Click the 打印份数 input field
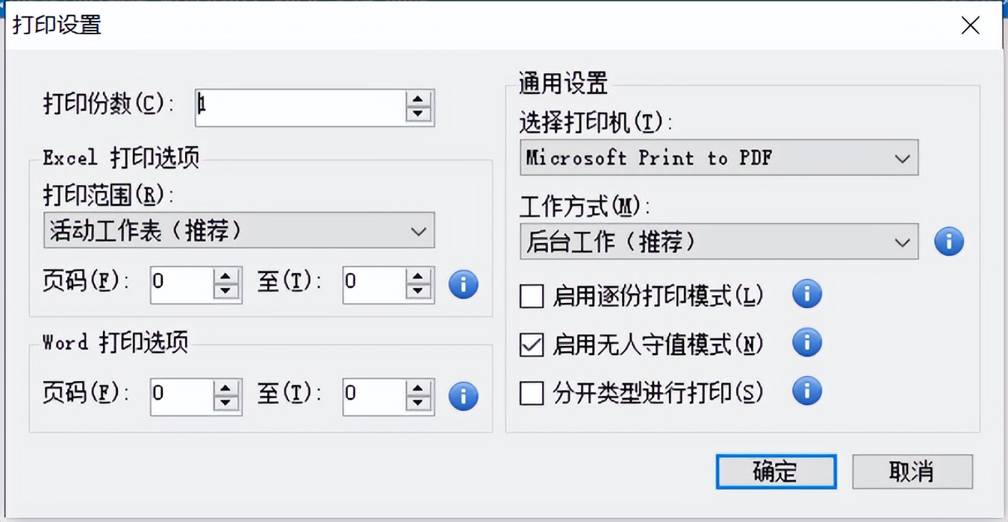 click(x=299, y=107)
